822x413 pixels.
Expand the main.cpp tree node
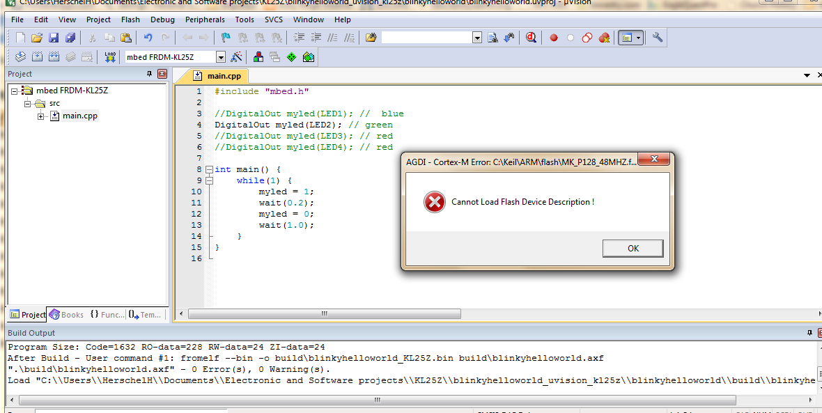[x=41, y=116]
